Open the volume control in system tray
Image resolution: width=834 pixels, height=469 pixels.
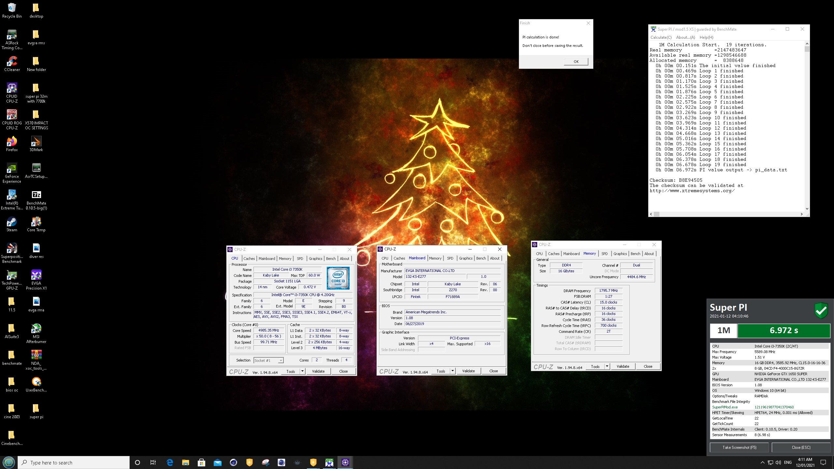click(778, 462)
